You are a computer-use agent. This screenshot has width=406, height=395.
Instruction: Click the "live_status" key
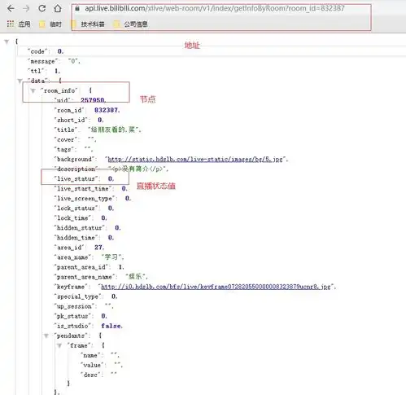coord(76,179)
